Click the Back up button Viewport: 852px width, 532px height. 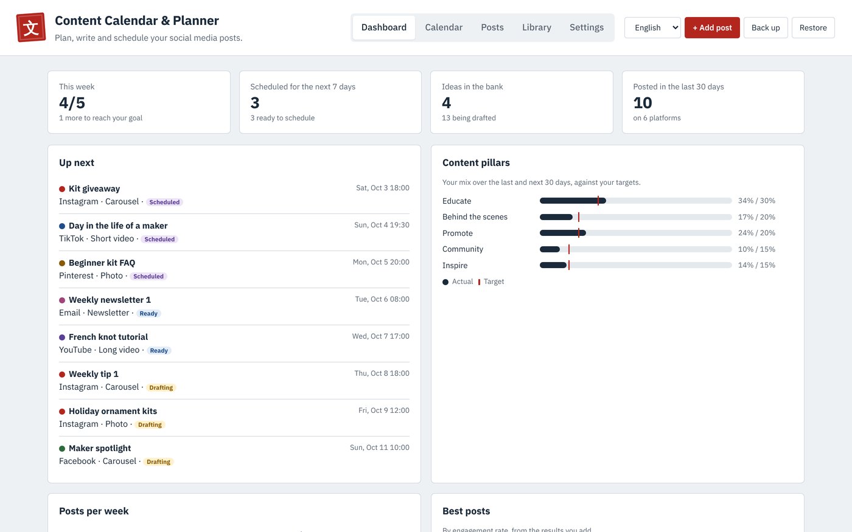point(766,27)
